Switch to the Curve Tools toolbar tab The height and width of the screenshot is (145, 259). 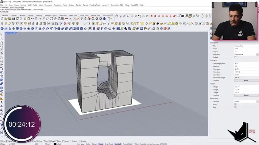[x=84, y=15]
